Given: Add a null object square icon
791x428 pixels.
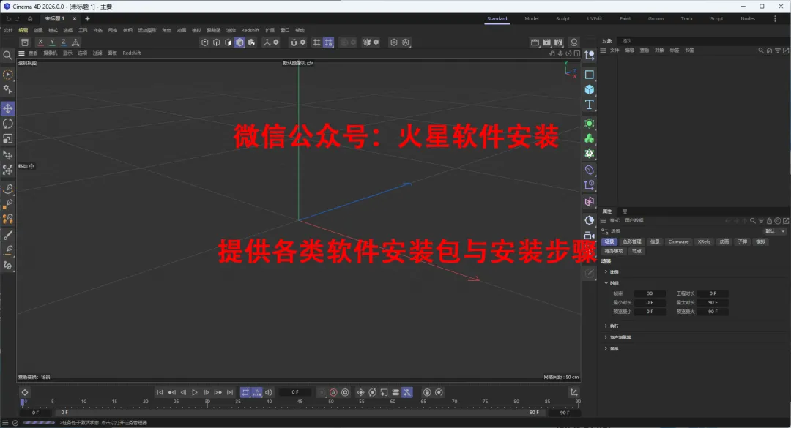Looking at the screenshot, I should (589, 75).
